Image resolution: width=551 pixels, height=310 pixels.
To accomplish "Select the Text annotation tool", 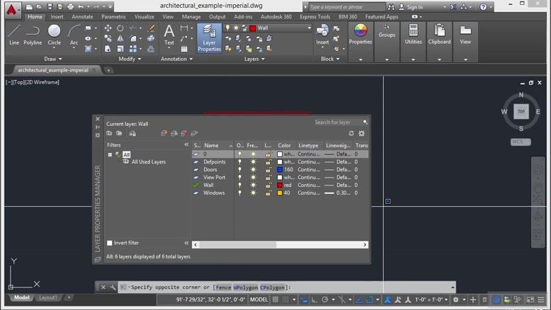I will pos(169,35).
